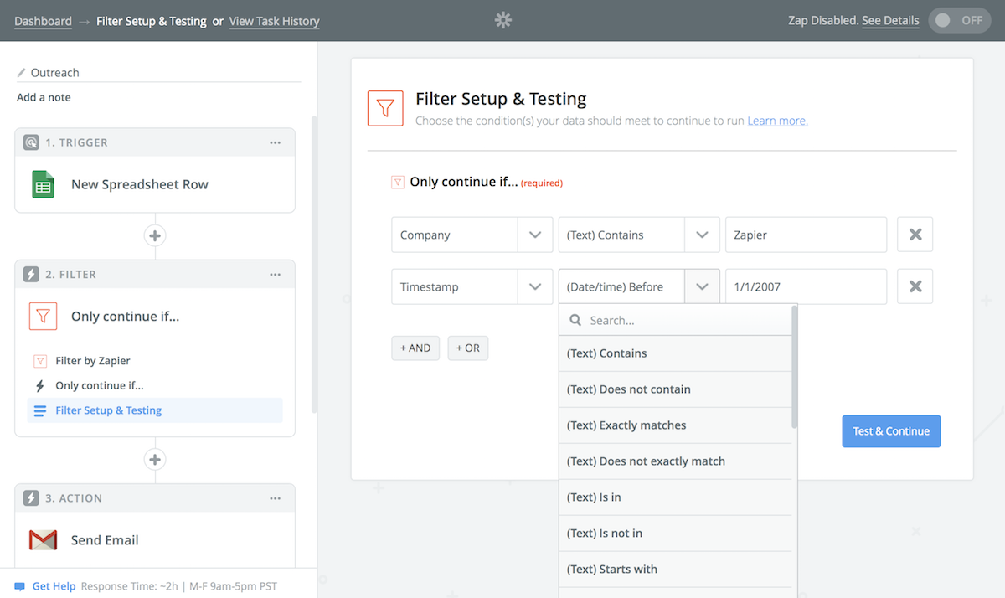
Task: Go to Dashboard link
Action: click(43, 21)
